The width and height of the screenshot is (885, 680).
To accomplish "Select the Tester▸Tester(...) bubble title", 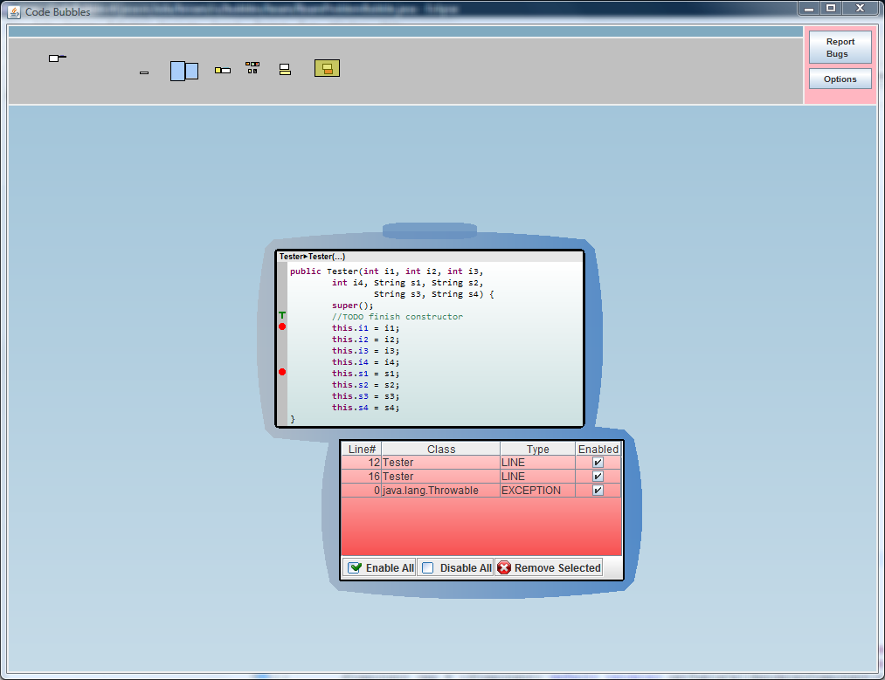I will click(312, 257).
